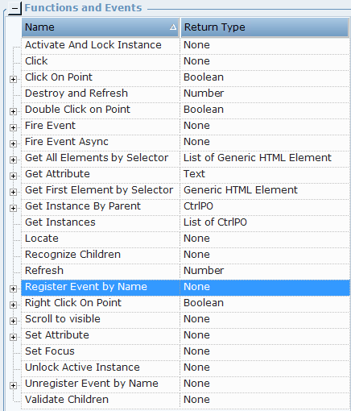Expand the Get Attribute function
351x411 pixels.
click(13, 176)
